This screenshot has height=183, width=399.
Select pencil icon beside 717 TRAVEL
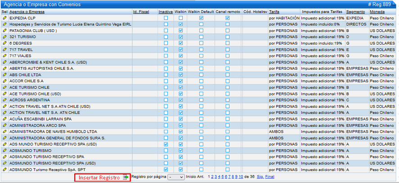(4, 49)
